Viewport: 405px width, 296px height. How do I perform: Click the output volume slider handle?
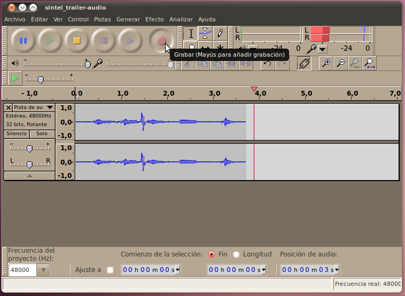click(88, 65)
